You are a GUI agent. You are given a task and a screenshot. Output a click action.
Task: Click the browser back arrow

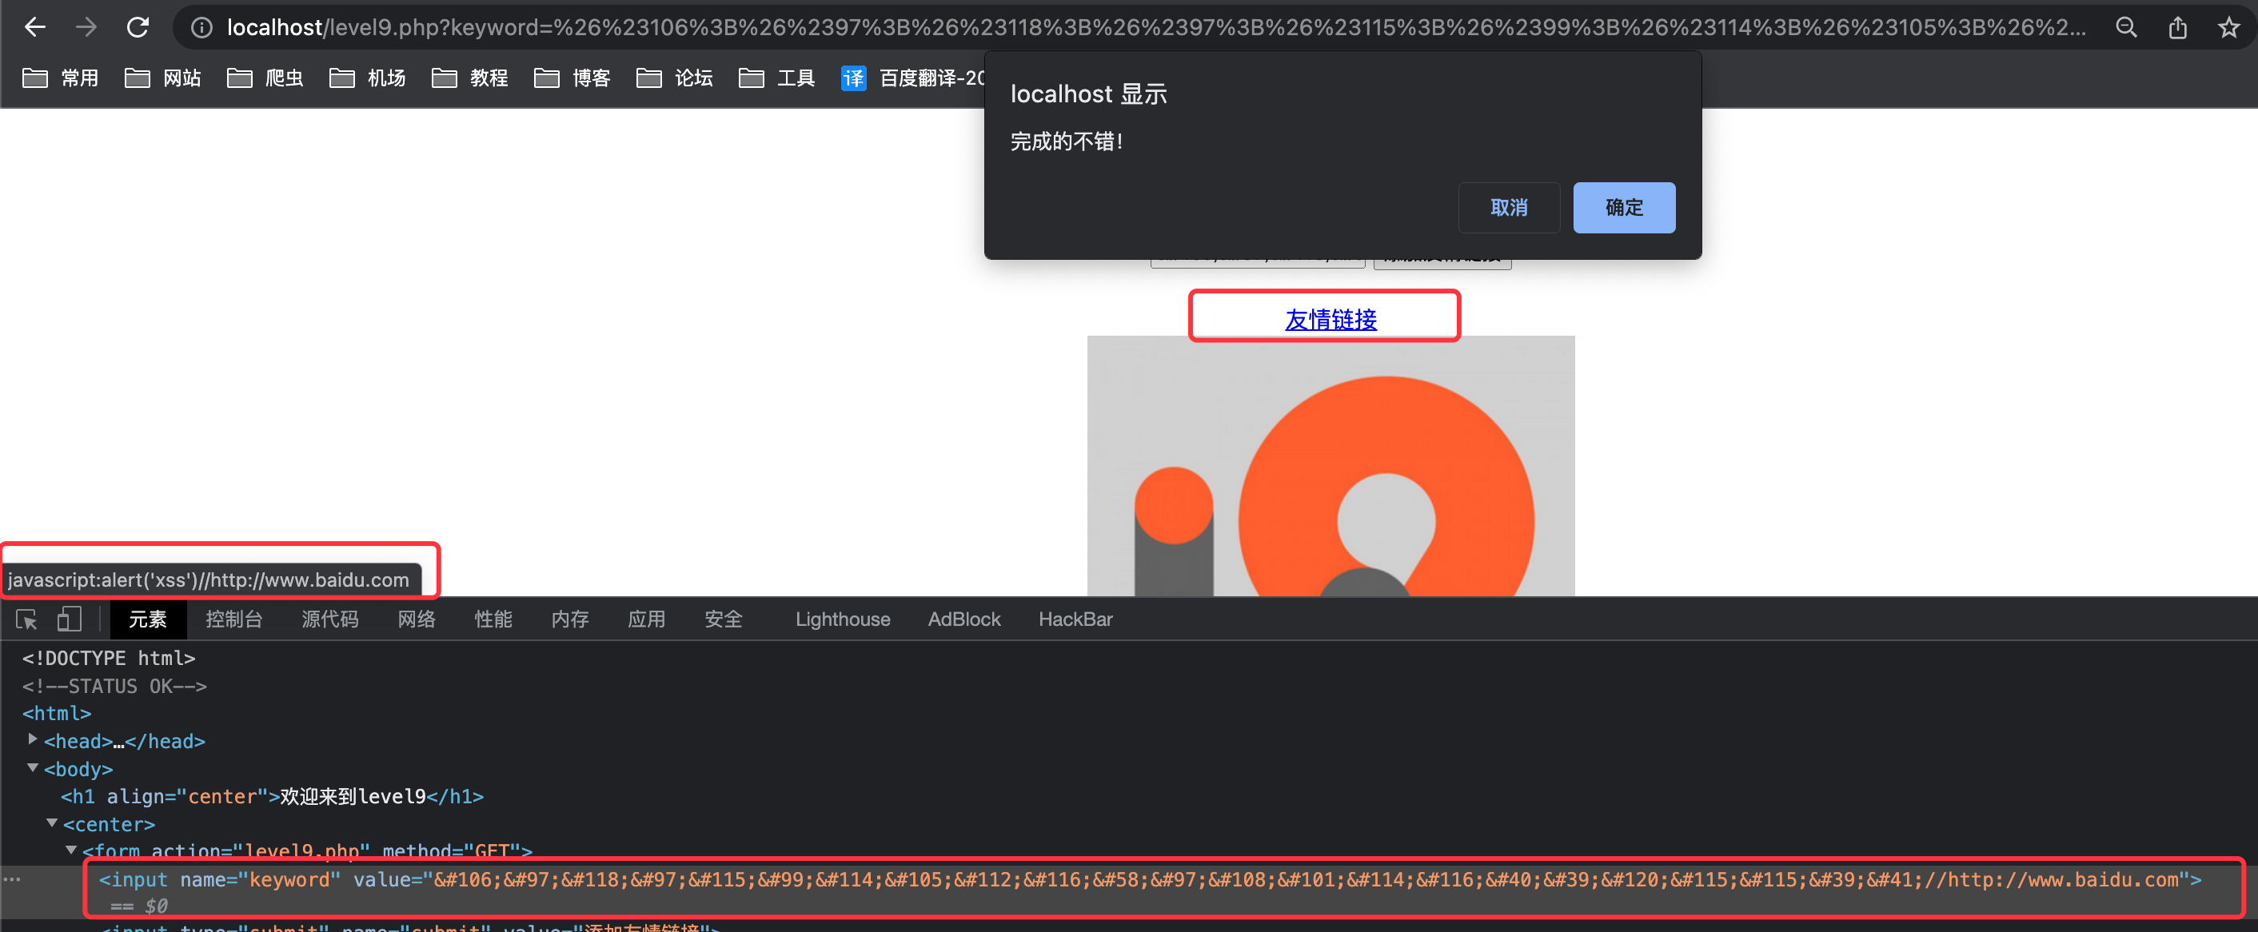pyautogui.click(x=35, y=27)
